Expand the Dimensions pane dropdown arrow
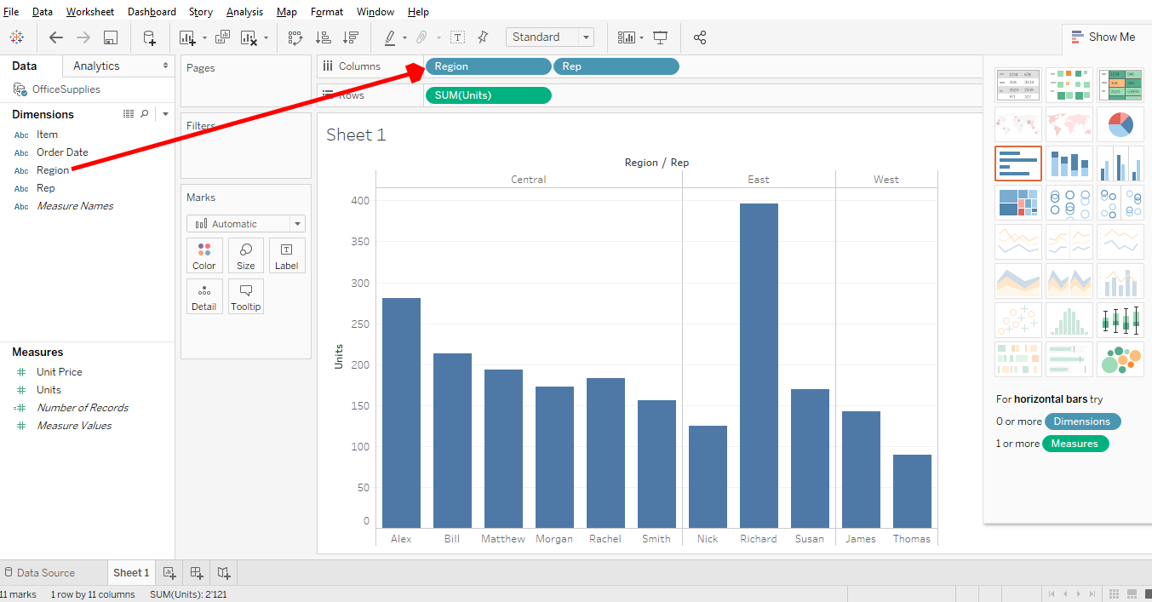 tap(165, 114)
